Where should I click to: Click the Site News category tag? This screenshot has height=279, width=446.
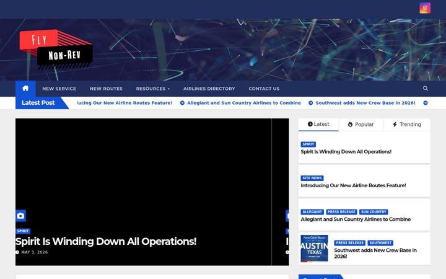[312, 178]
